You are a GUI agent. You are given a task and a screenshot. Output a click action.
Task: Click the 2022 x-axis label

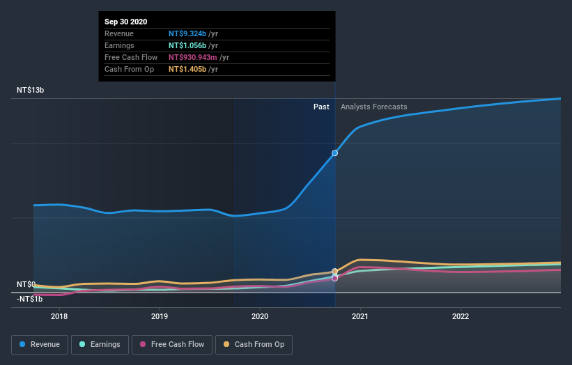pyautogui.click(x=461, y=316)
